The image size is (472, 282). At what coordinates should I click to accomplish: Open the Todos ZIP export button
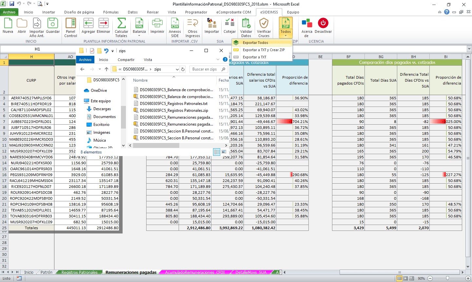(x=285, y=28)
